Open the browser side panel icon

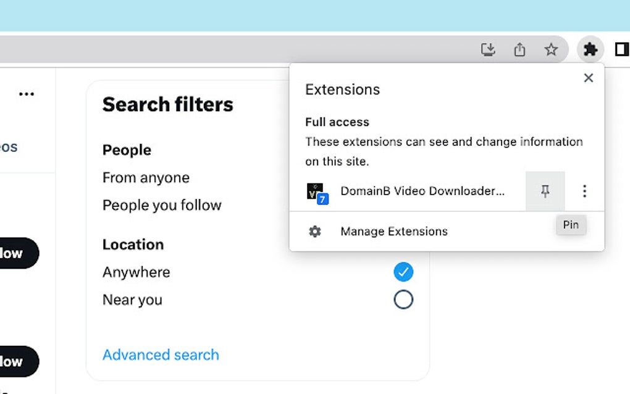click(621, 49)
